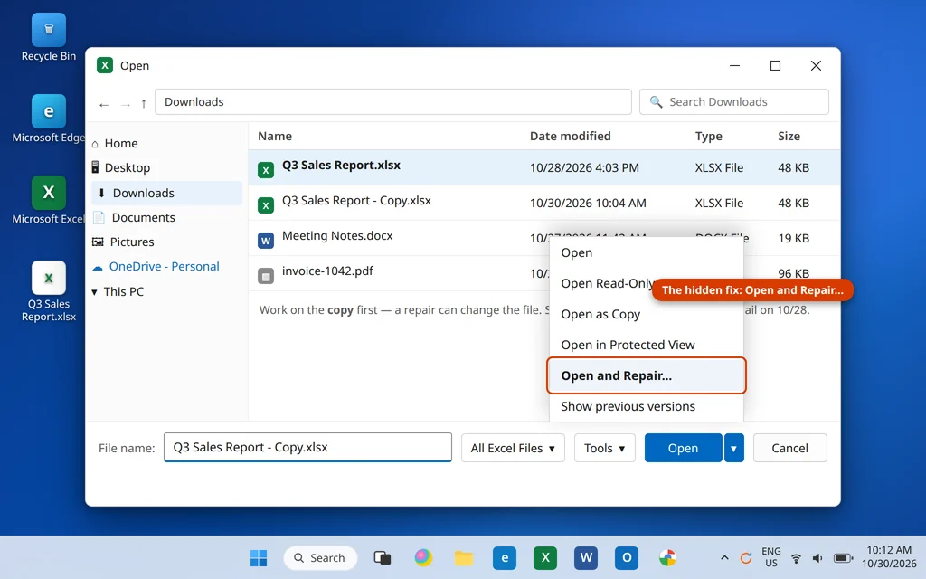The width and height of the screenshot is (926, 579).
Task: Select Q3 Sales Report.xlsx desktop file
Action: 49,291
